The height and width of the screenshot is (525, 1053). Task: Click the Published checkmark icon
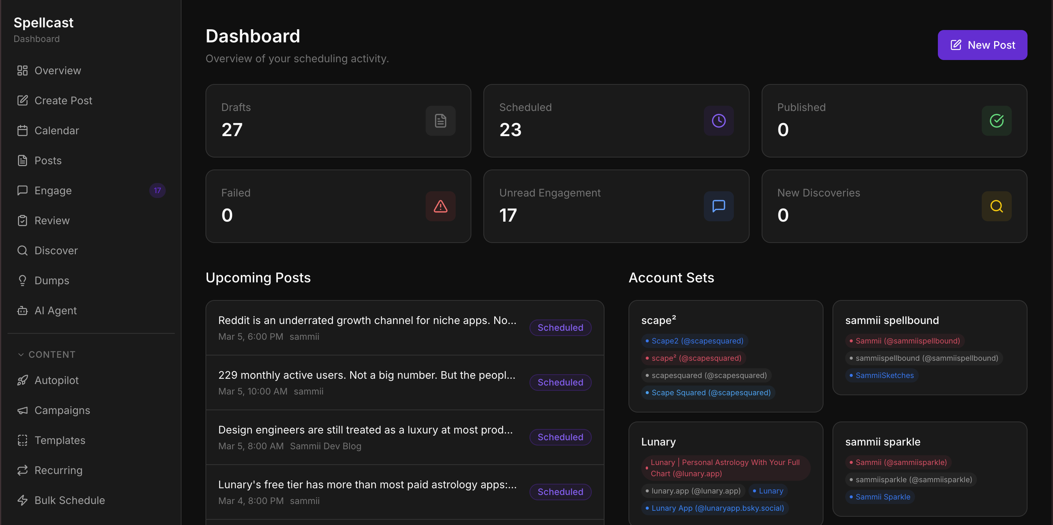[x=996, y=121]
